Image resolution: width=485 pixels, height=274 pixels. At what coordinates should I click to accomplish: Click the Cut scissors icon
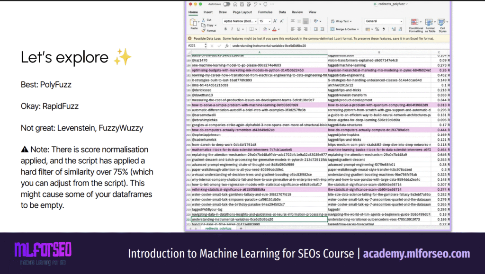203,20
